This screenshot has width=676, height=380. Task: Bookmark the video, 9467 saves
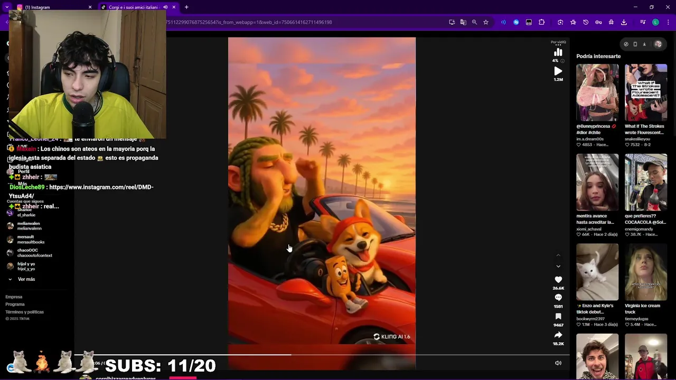[558, 317]
